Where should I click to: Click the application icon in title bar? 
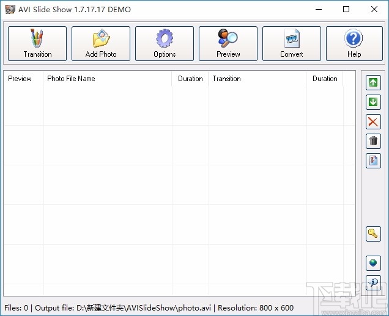click(10, 9)
